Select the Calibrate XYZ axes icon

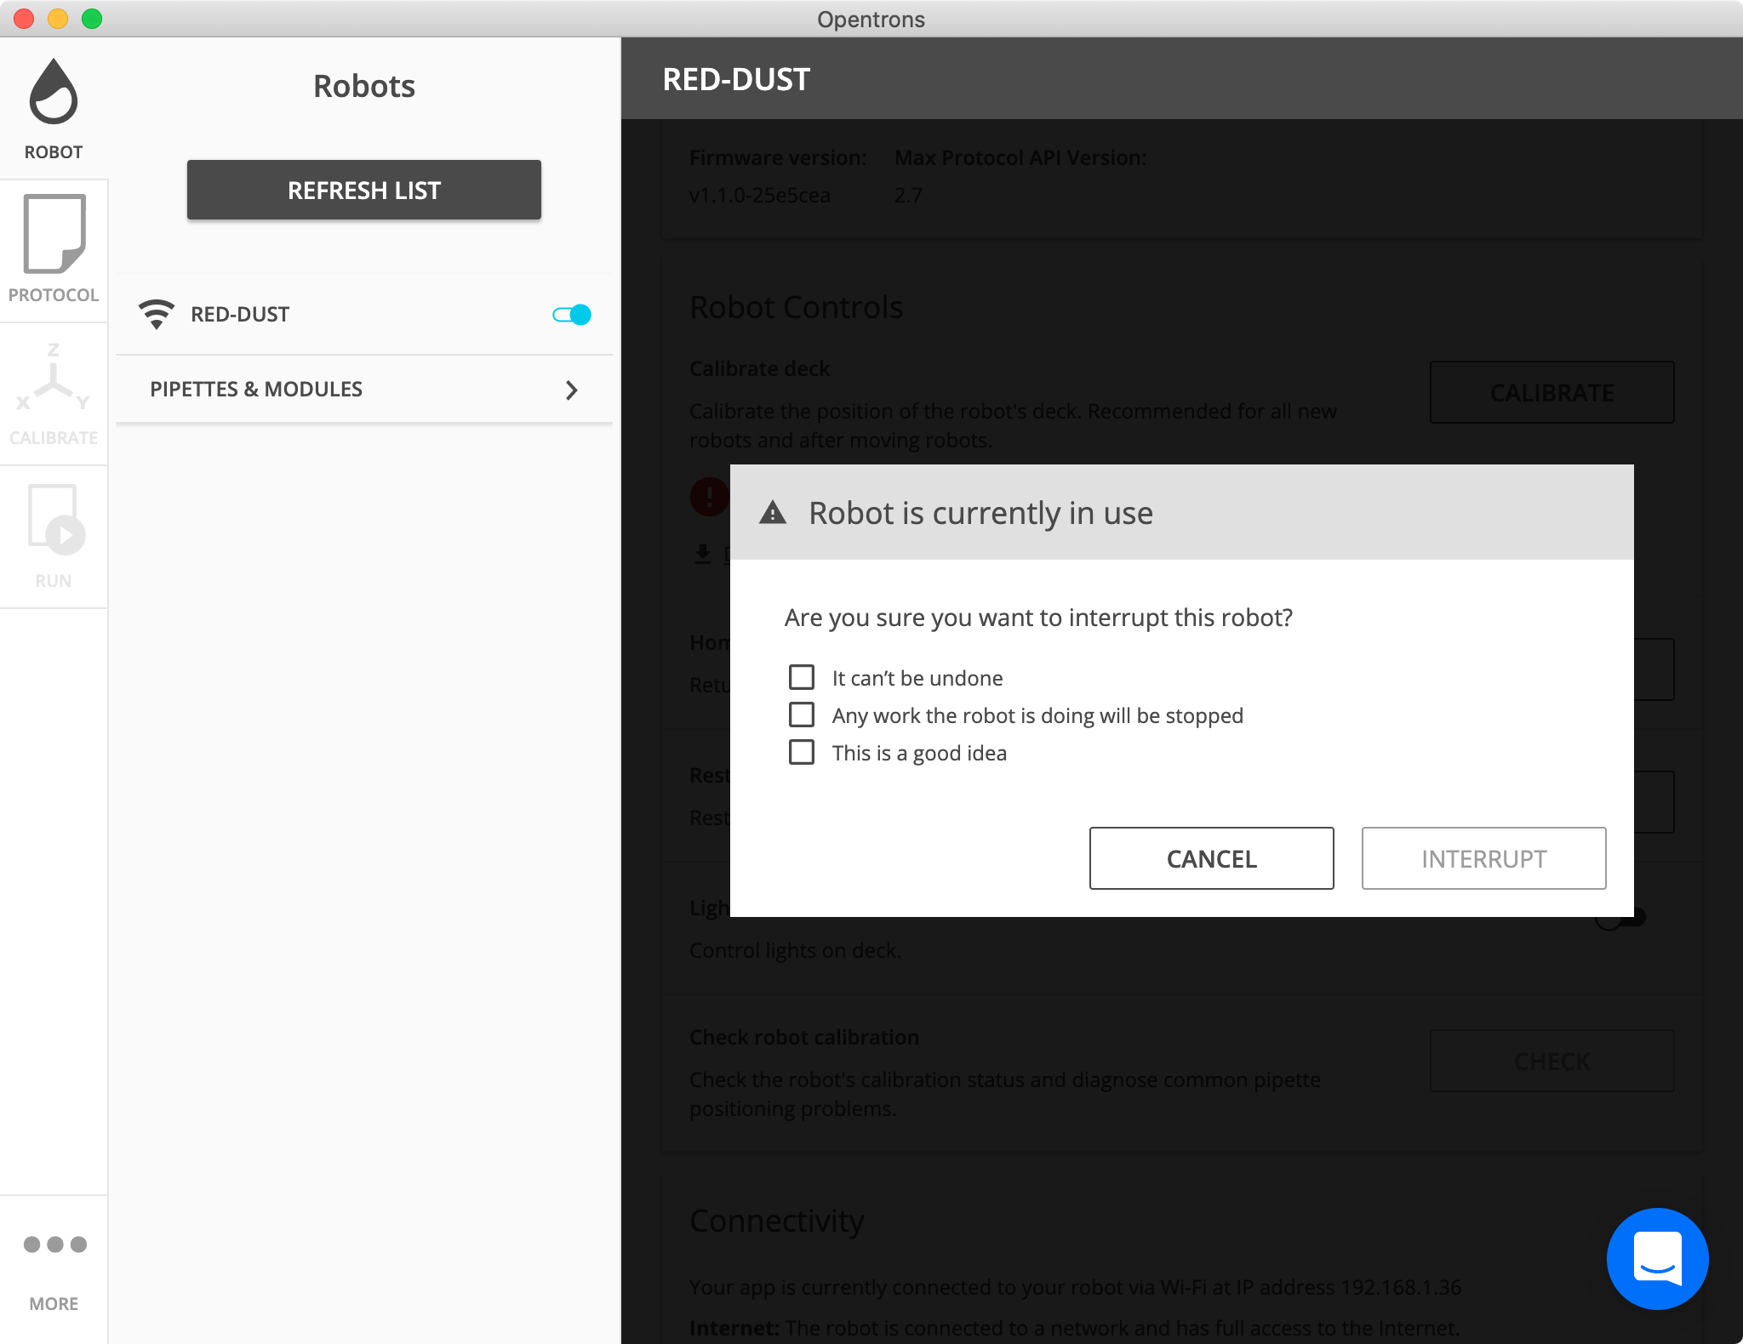click(54, 379)
